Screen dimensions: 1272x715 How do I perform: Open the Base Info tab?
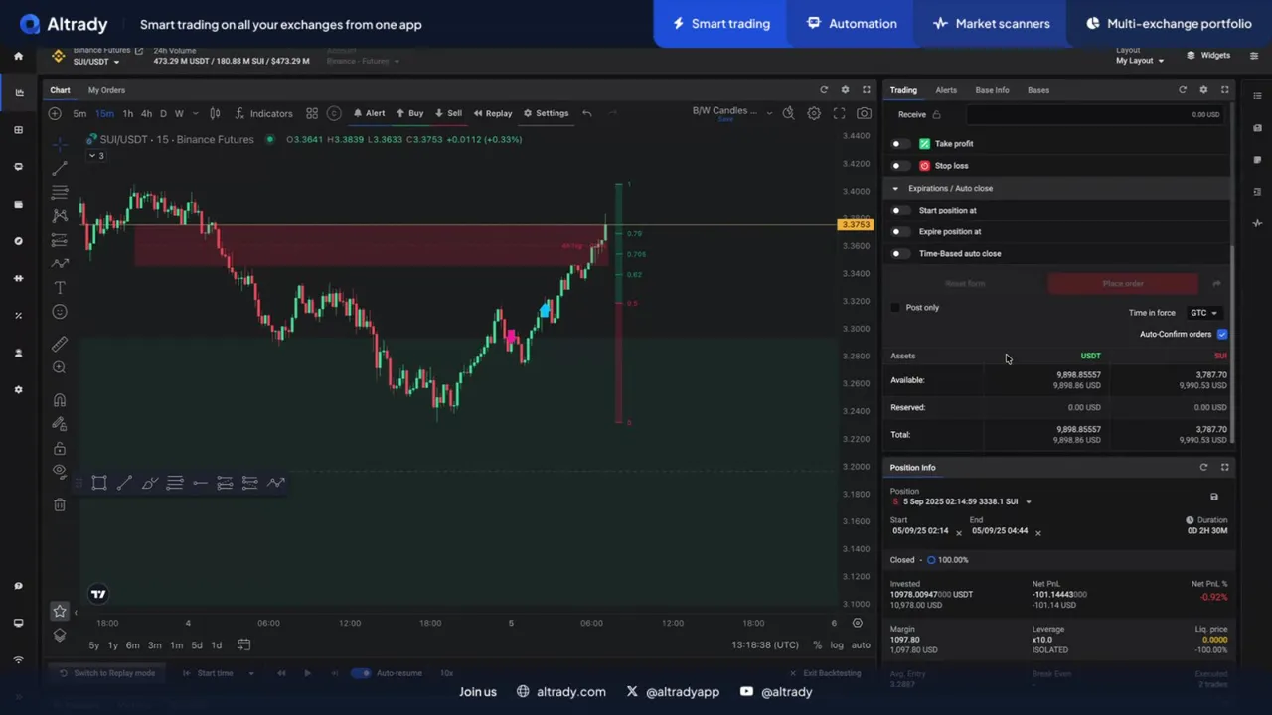click(992, 90)
